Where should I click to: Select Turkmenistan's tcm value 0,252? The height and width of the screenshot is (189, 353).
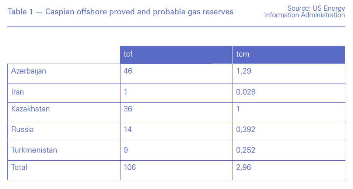(246, 150)
